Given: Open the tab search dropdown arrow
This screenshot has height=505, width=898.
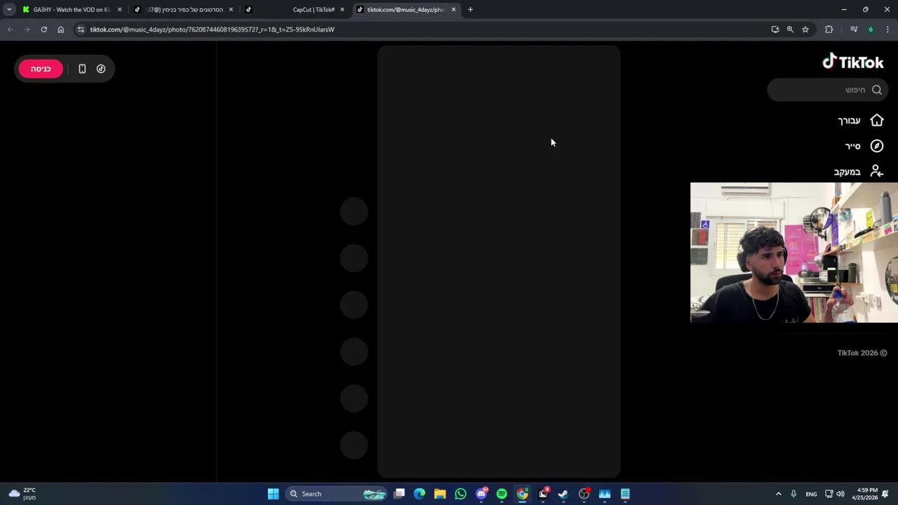Looking at the screenshot, I should point(8,10).
